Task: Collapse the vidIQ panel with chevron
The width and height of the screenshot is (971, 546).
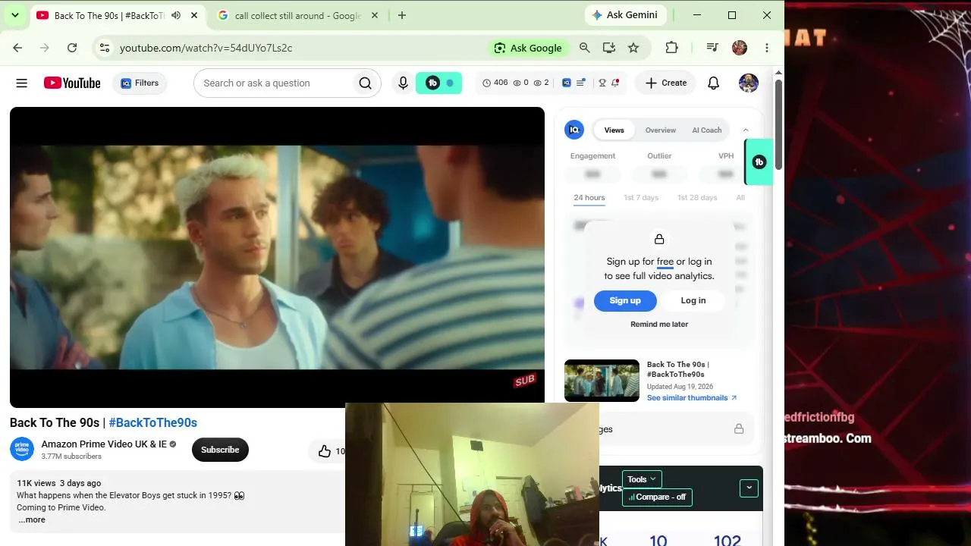Action: click(746, 130)
